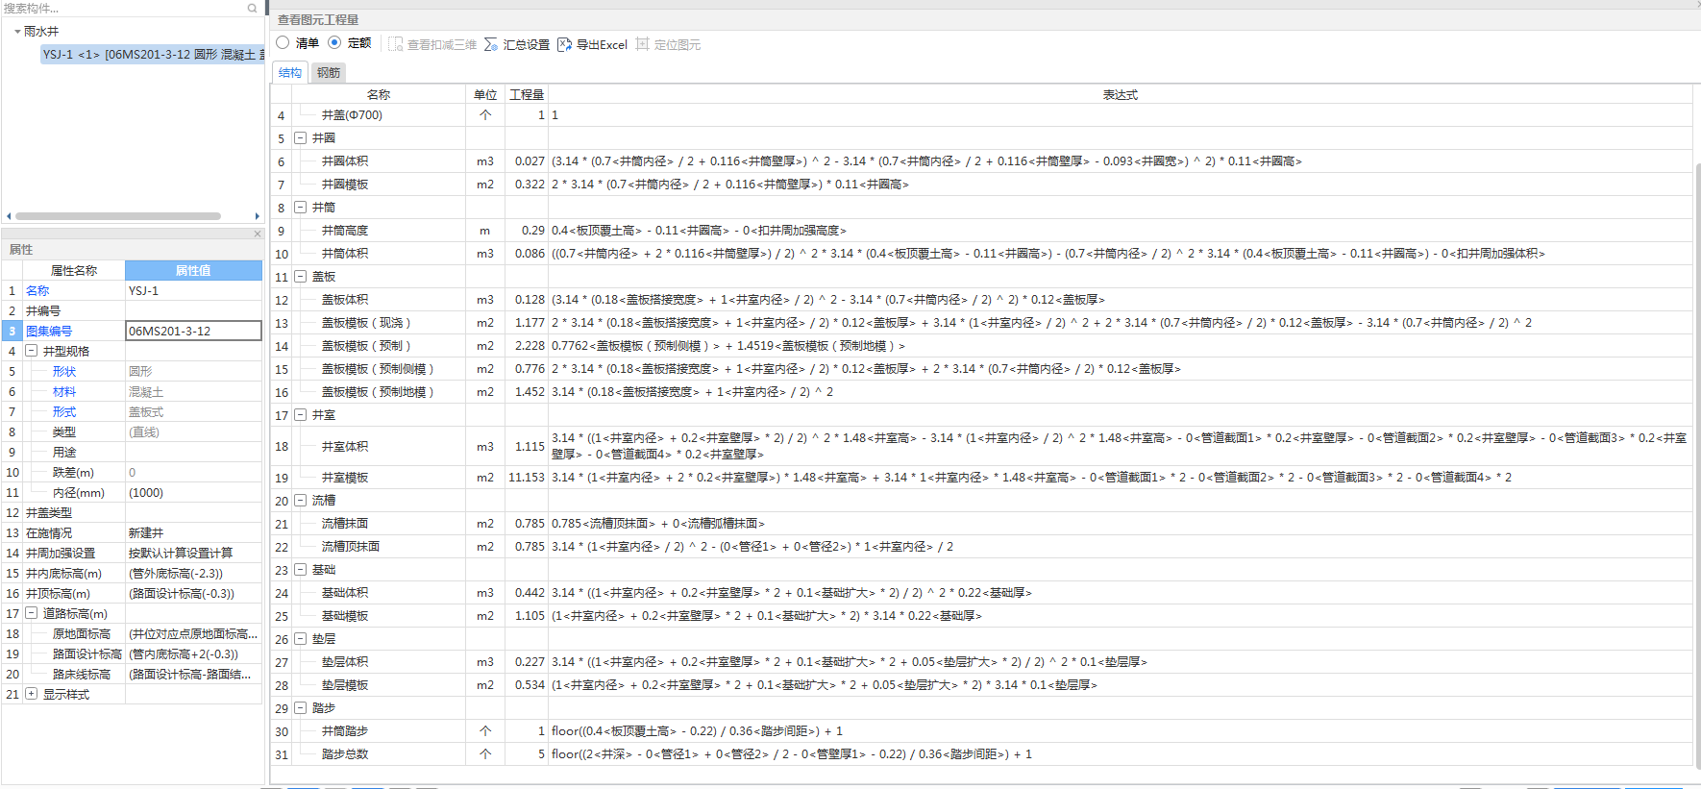Screen dimensions: 1701x789
Task: Select the 井室体积 row
Action: coord(981,446)
